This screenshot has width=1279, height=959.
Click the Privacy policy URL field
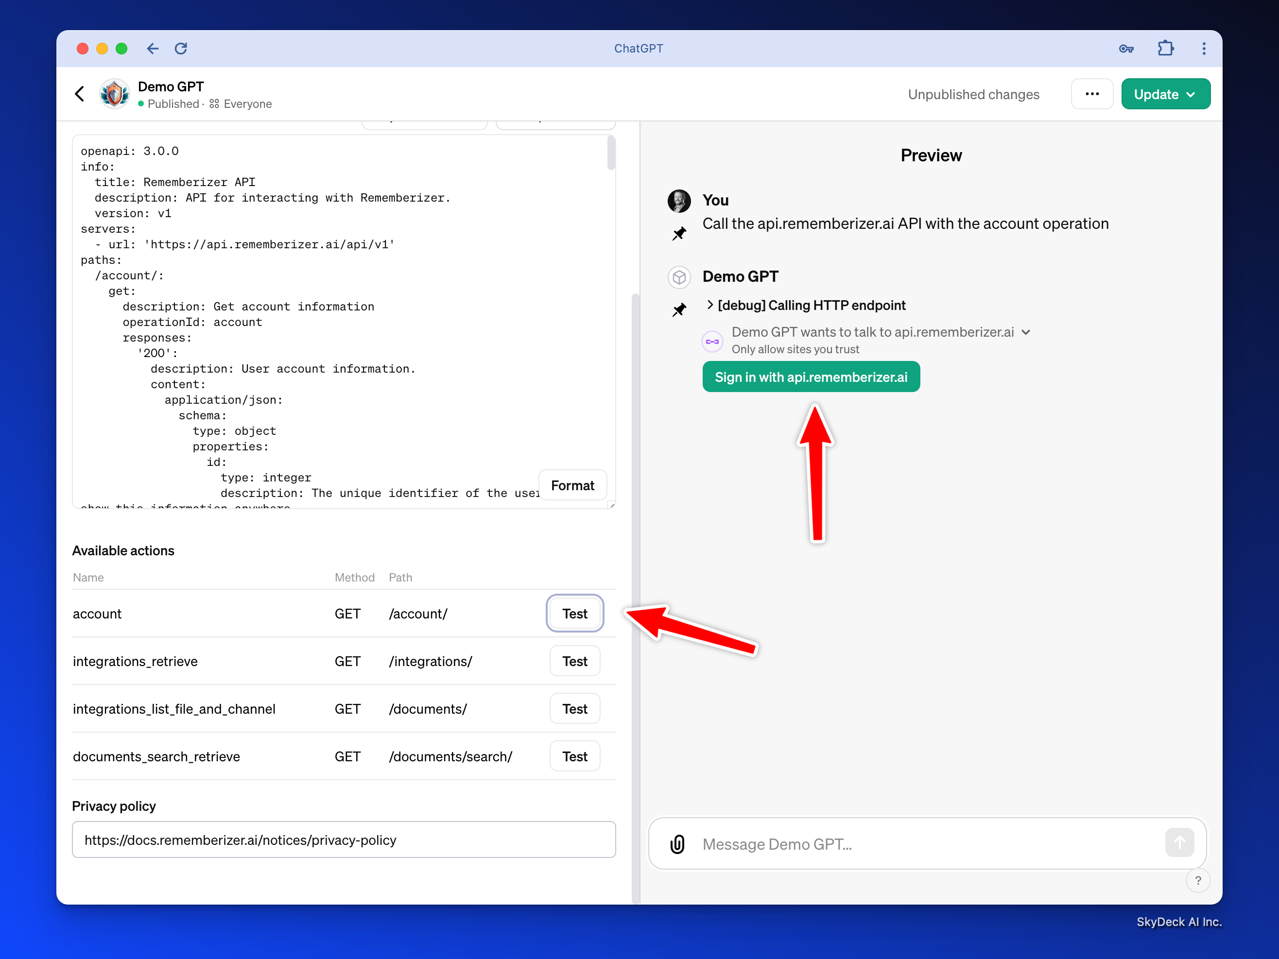pos(344,839)
